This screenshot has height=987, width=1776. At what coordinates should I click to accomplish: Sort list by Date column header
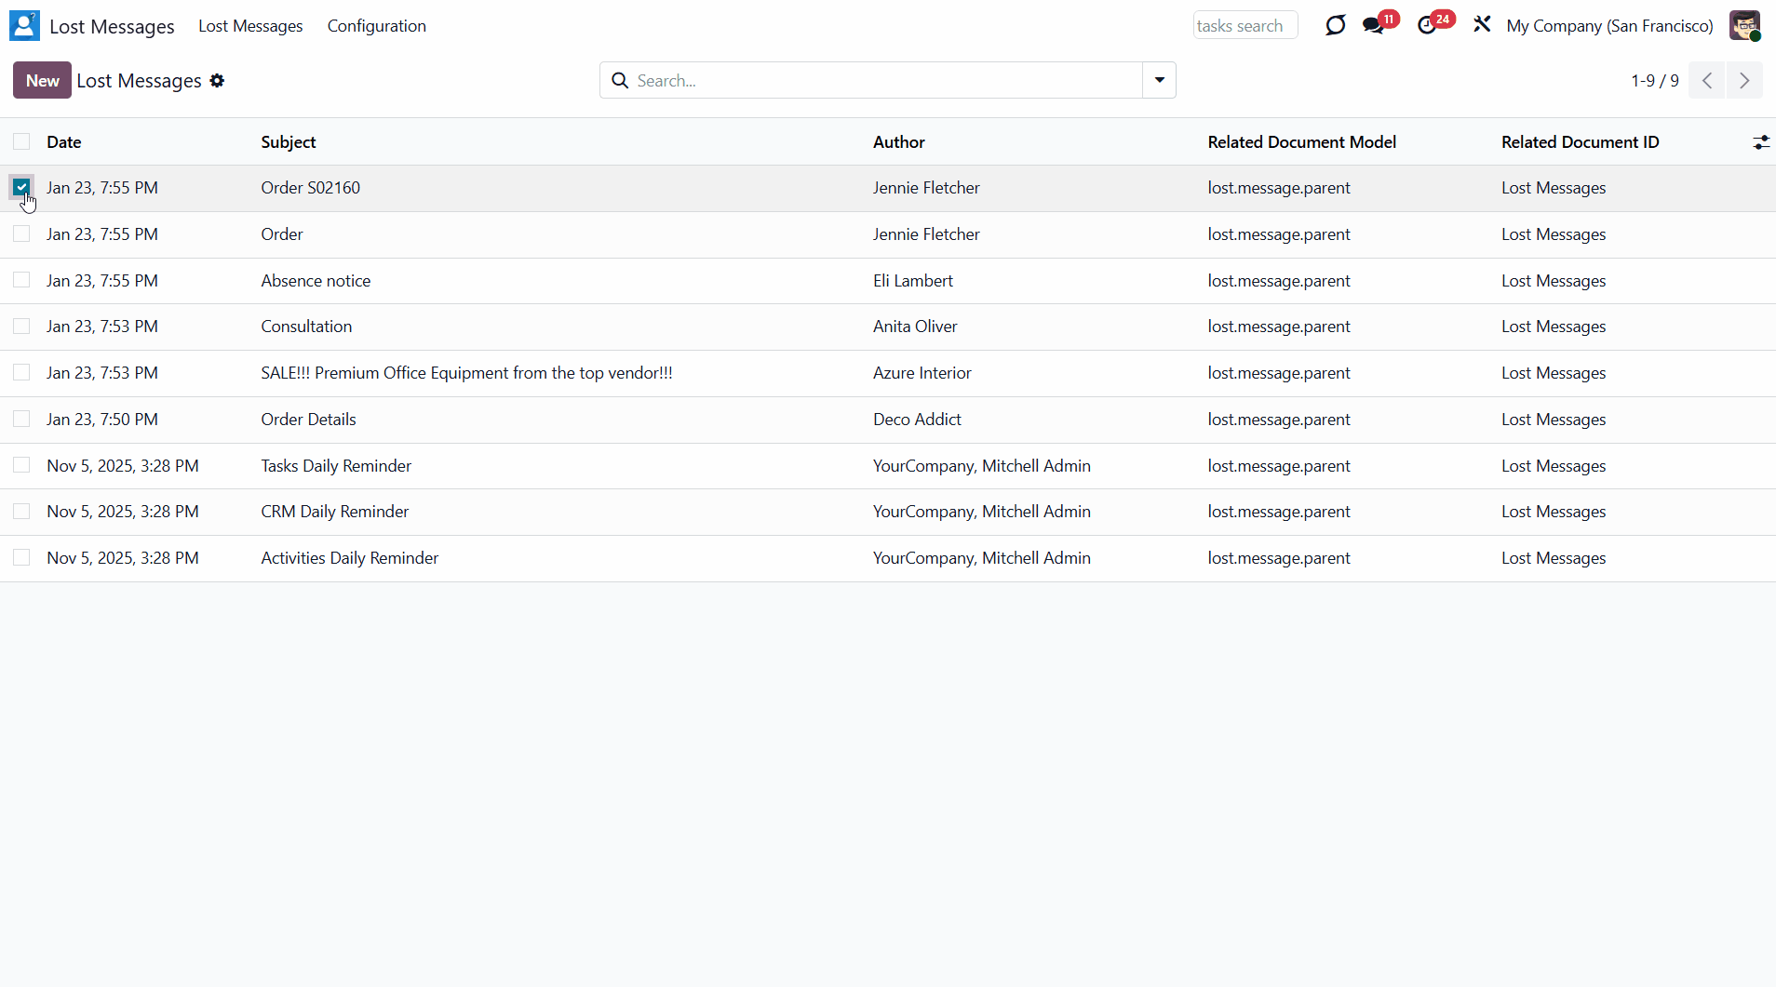(x=64, y=142)
